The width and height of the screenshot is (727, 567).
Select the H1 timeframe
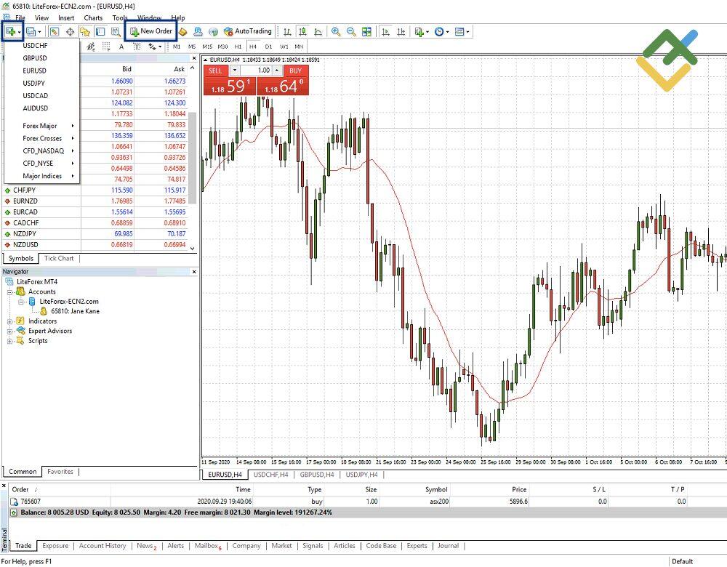point(239,46)
